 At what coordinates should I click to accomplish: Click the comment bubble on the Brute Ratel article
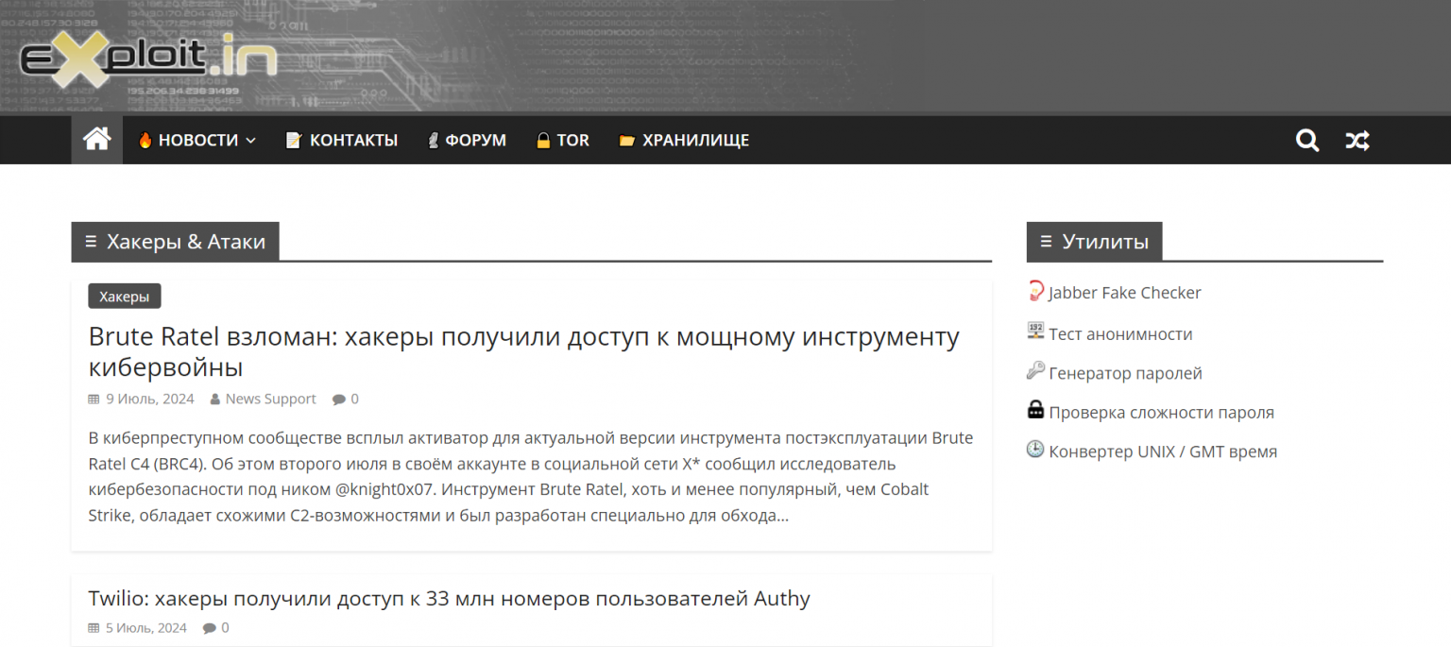coord(338,399)
